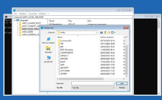
Task: Expand HKEY_USERS node
Action: tap(17, 32)
